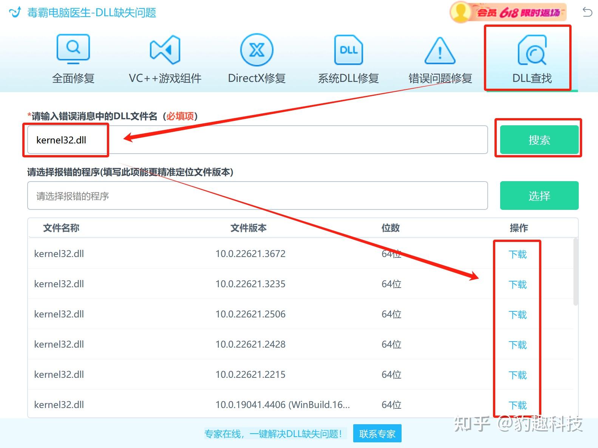Click the 操作 column header
The width and height of the screenshot is (598, 448).
tap(519, 228)
